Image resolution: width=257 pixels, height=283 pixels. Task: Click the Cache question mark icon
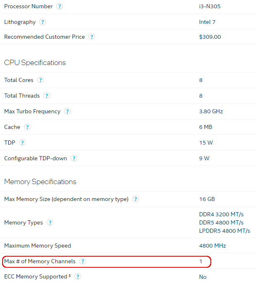pyautogui.click(x=27, y=127)
